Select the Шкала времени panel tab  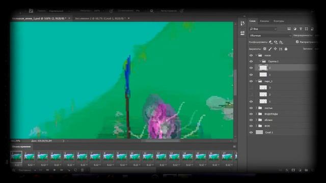pos(21,147)
